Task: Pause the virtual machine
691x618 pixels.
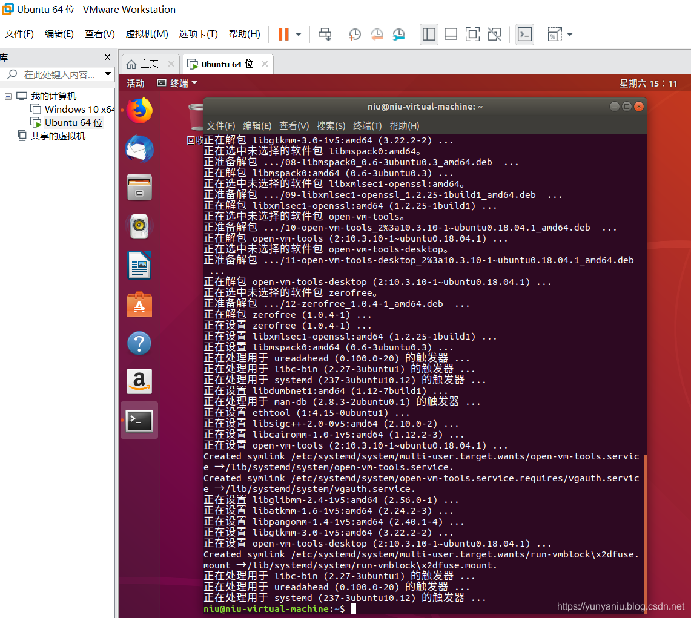Action: (x=284, y=35)
